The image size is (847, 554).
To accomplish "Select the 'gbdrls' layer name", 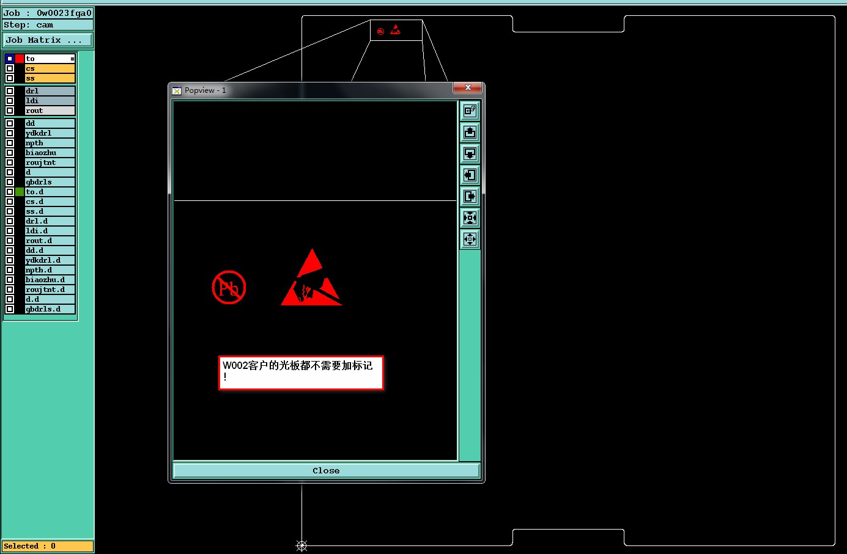I will [50, 182].
